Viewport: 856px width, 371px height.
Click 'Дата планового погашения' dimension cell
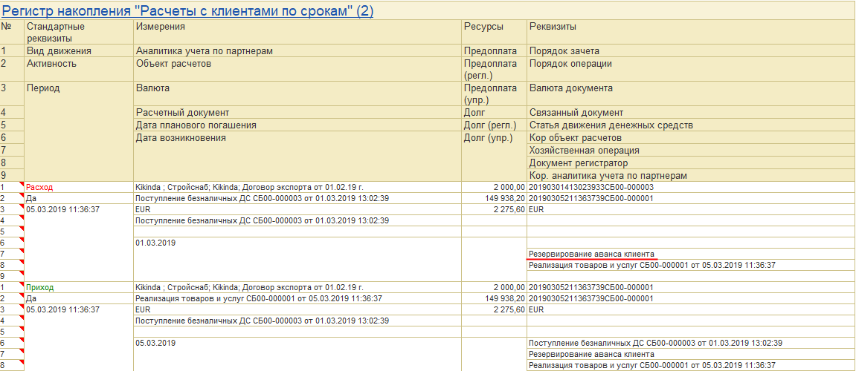click(x=297, y=125)
